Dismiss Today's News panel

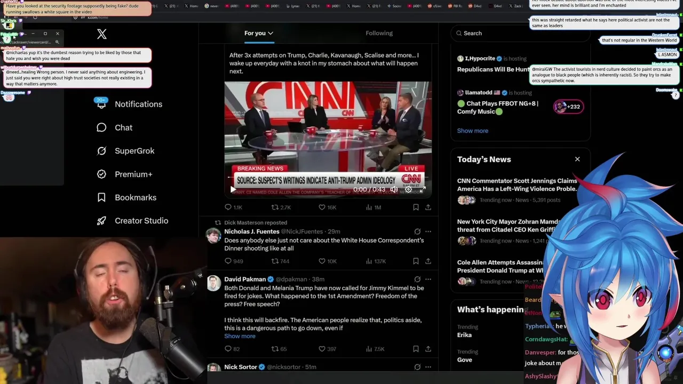(x=577, y=159)
